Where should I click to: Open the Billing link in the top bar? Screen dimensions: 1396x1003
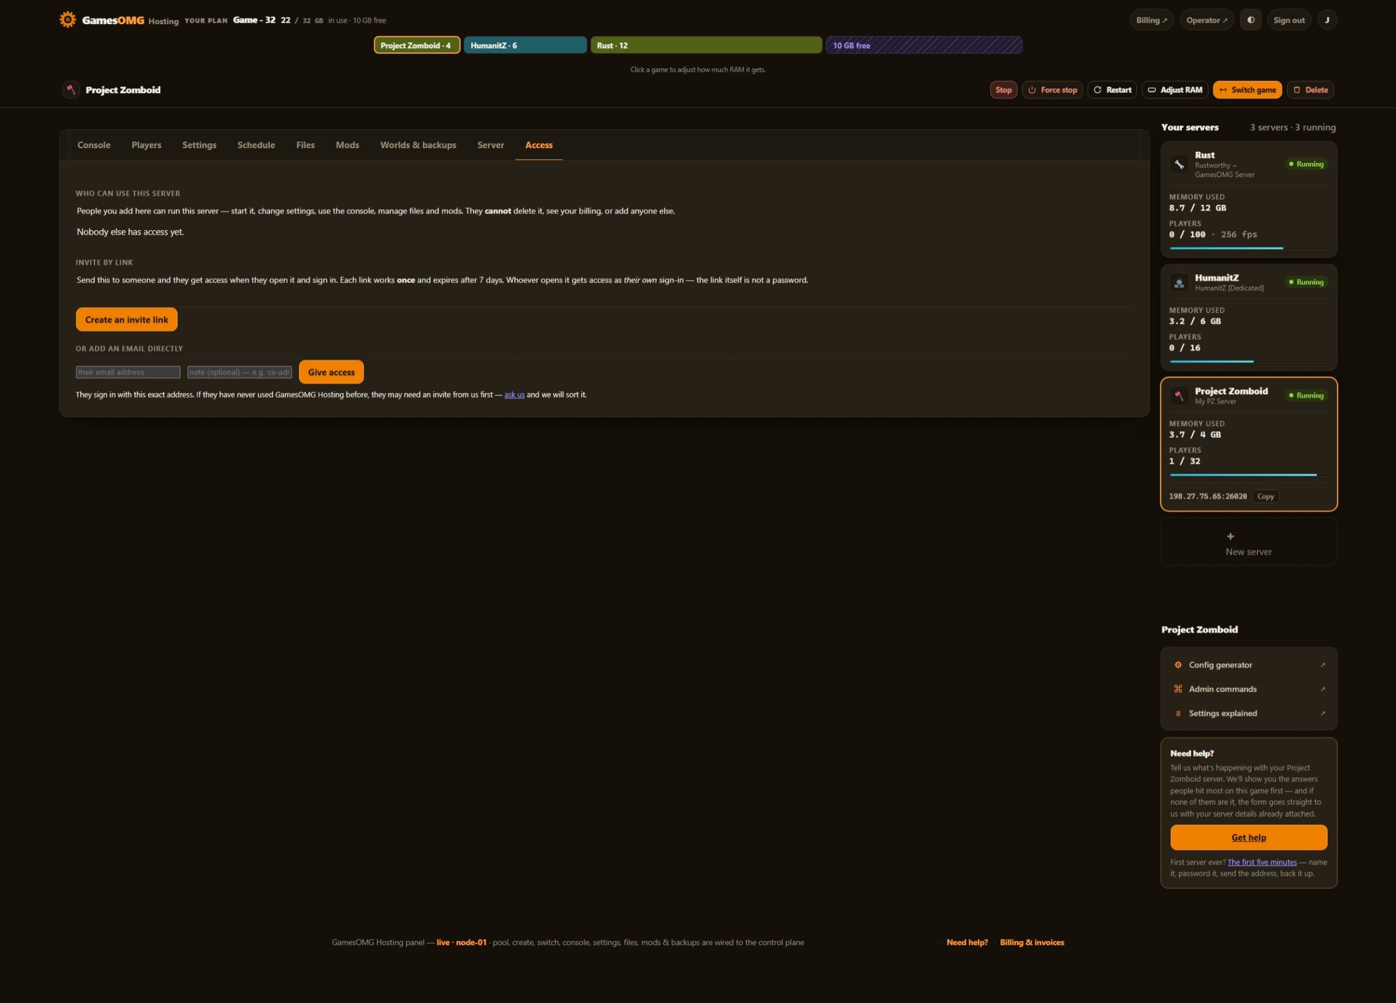[1151, 20]
